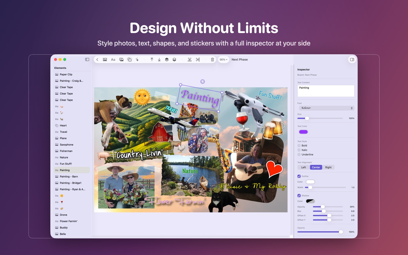Bring element to front with up-arrow icon
The width and height of the screenshot is (408, 255).
[x=152, y=60]
